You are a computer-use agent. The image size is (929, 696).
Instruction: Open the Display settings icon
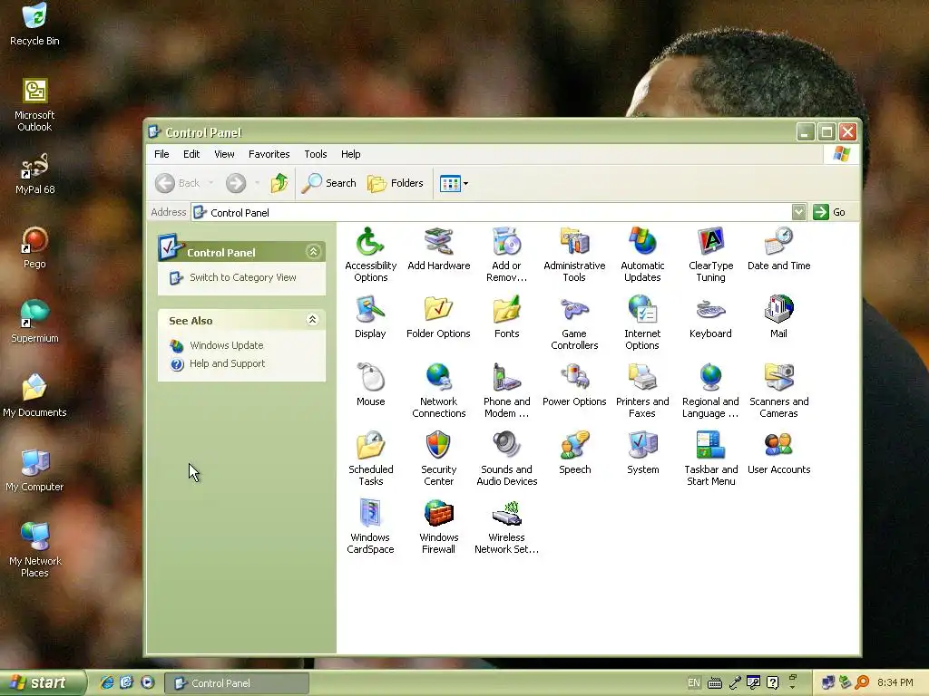(x=370, y=317)
